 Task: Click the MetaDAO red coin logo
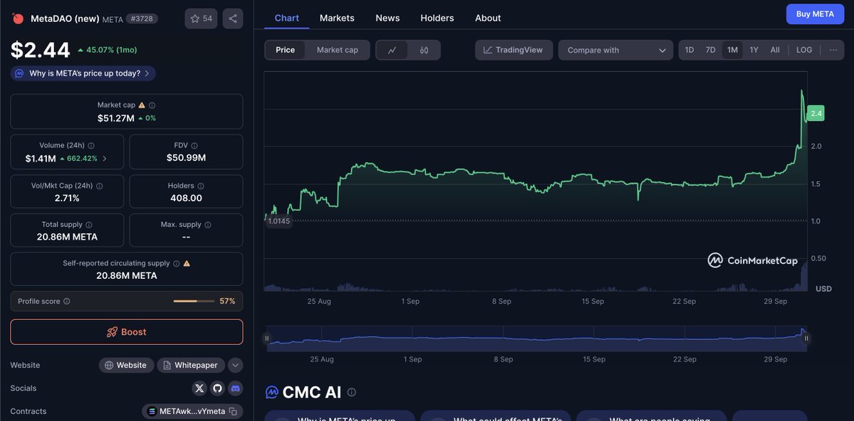(18, 18)
